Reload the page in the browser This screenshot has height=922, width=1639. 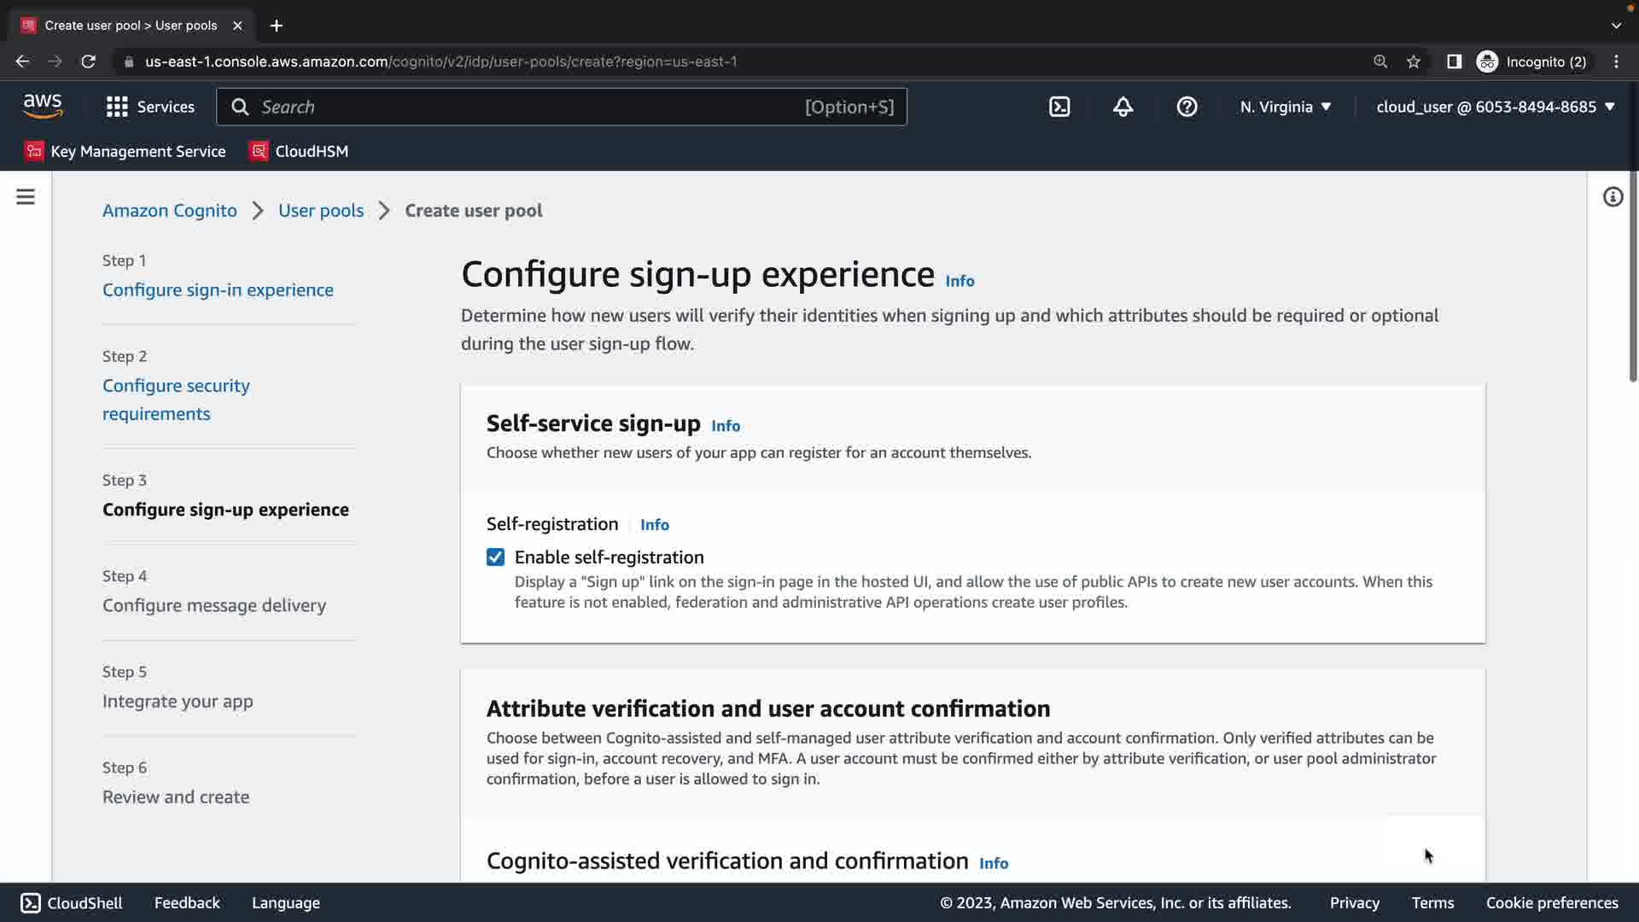point(88,61)
